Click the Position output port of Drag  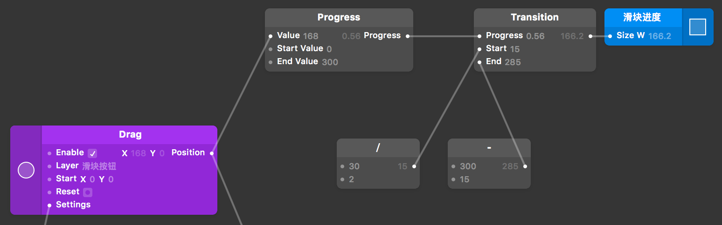point(212,153)
